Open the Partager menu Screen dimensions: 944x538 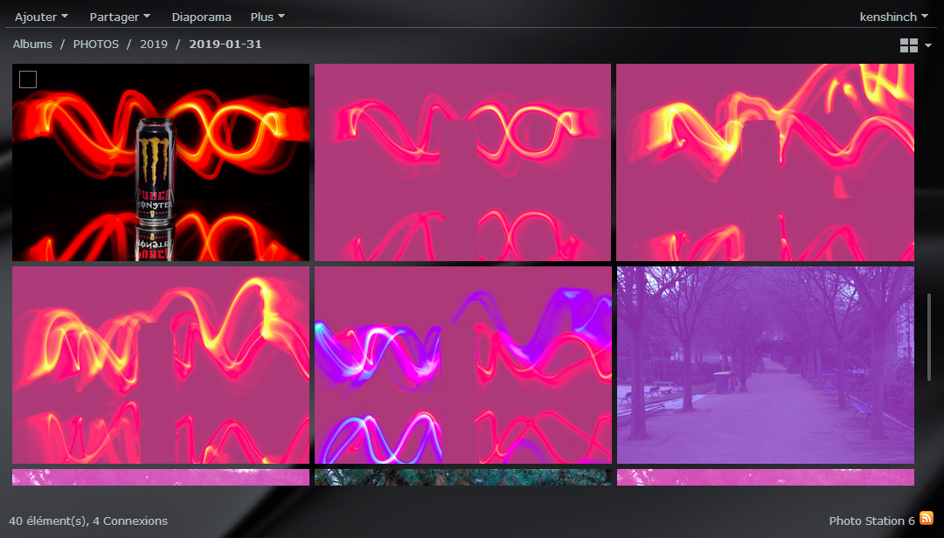coord(120,17)
